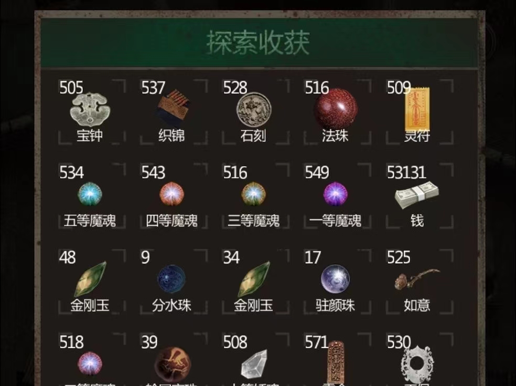The width and height of the screenshot is (516, 386).
Task: Click the jade ring disc with count 530
Action: pos(417,364)
